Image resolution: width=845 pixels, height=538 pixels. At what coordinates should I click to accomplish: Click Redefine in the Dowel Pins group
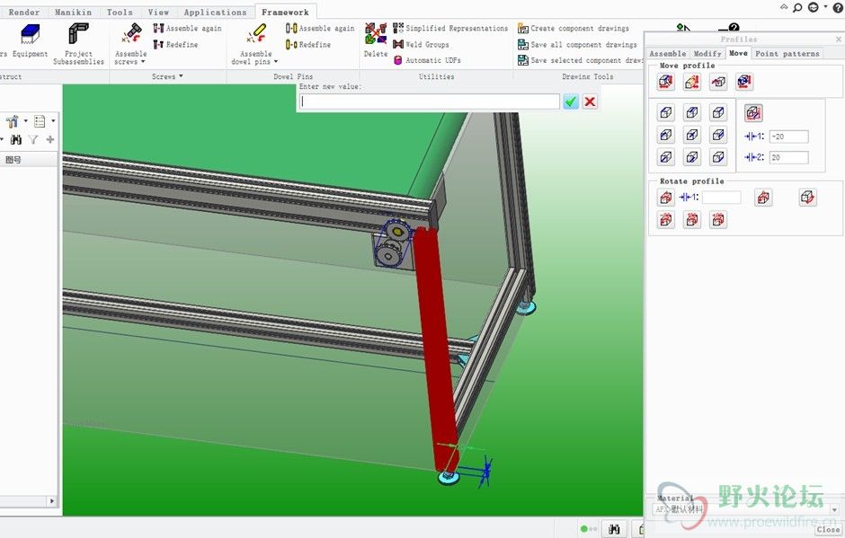coord(308,44)
